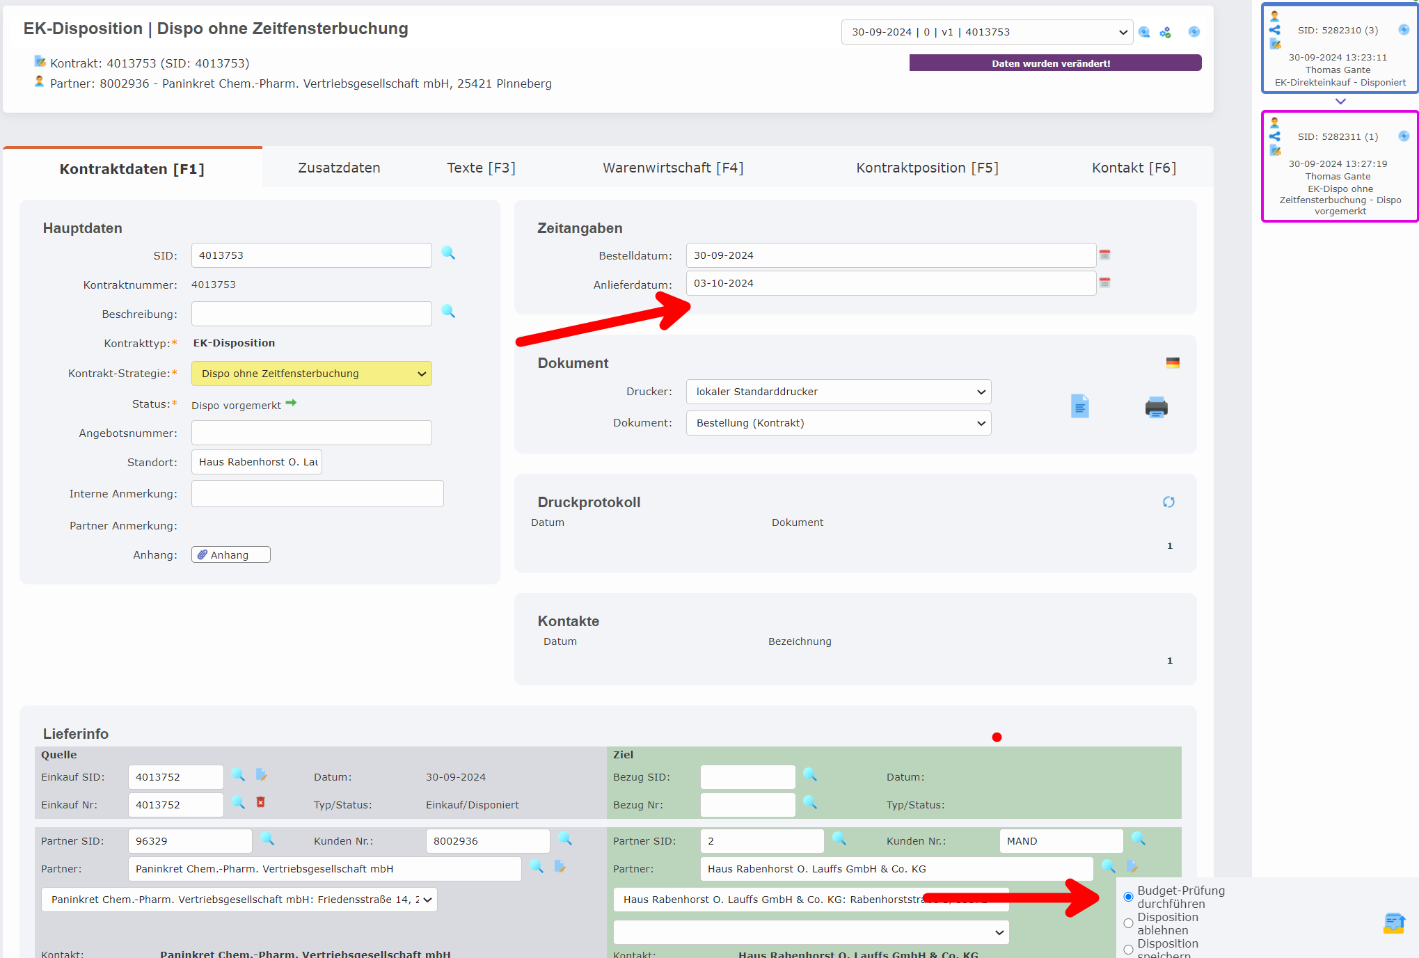Click German flag language icon
This screenshot has height=958, width=1419.
pos(1173,362)
